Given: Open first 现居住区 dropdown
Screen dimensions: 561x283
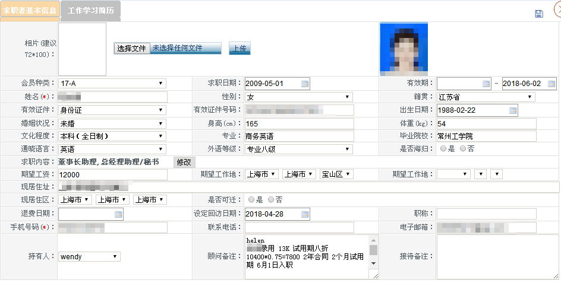Looking at the screenshot, I should 75,200.
